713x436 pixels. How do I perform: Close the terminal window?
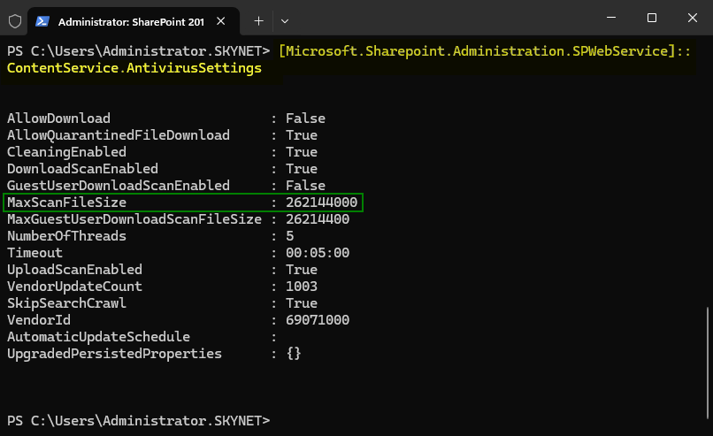(692, 18)
